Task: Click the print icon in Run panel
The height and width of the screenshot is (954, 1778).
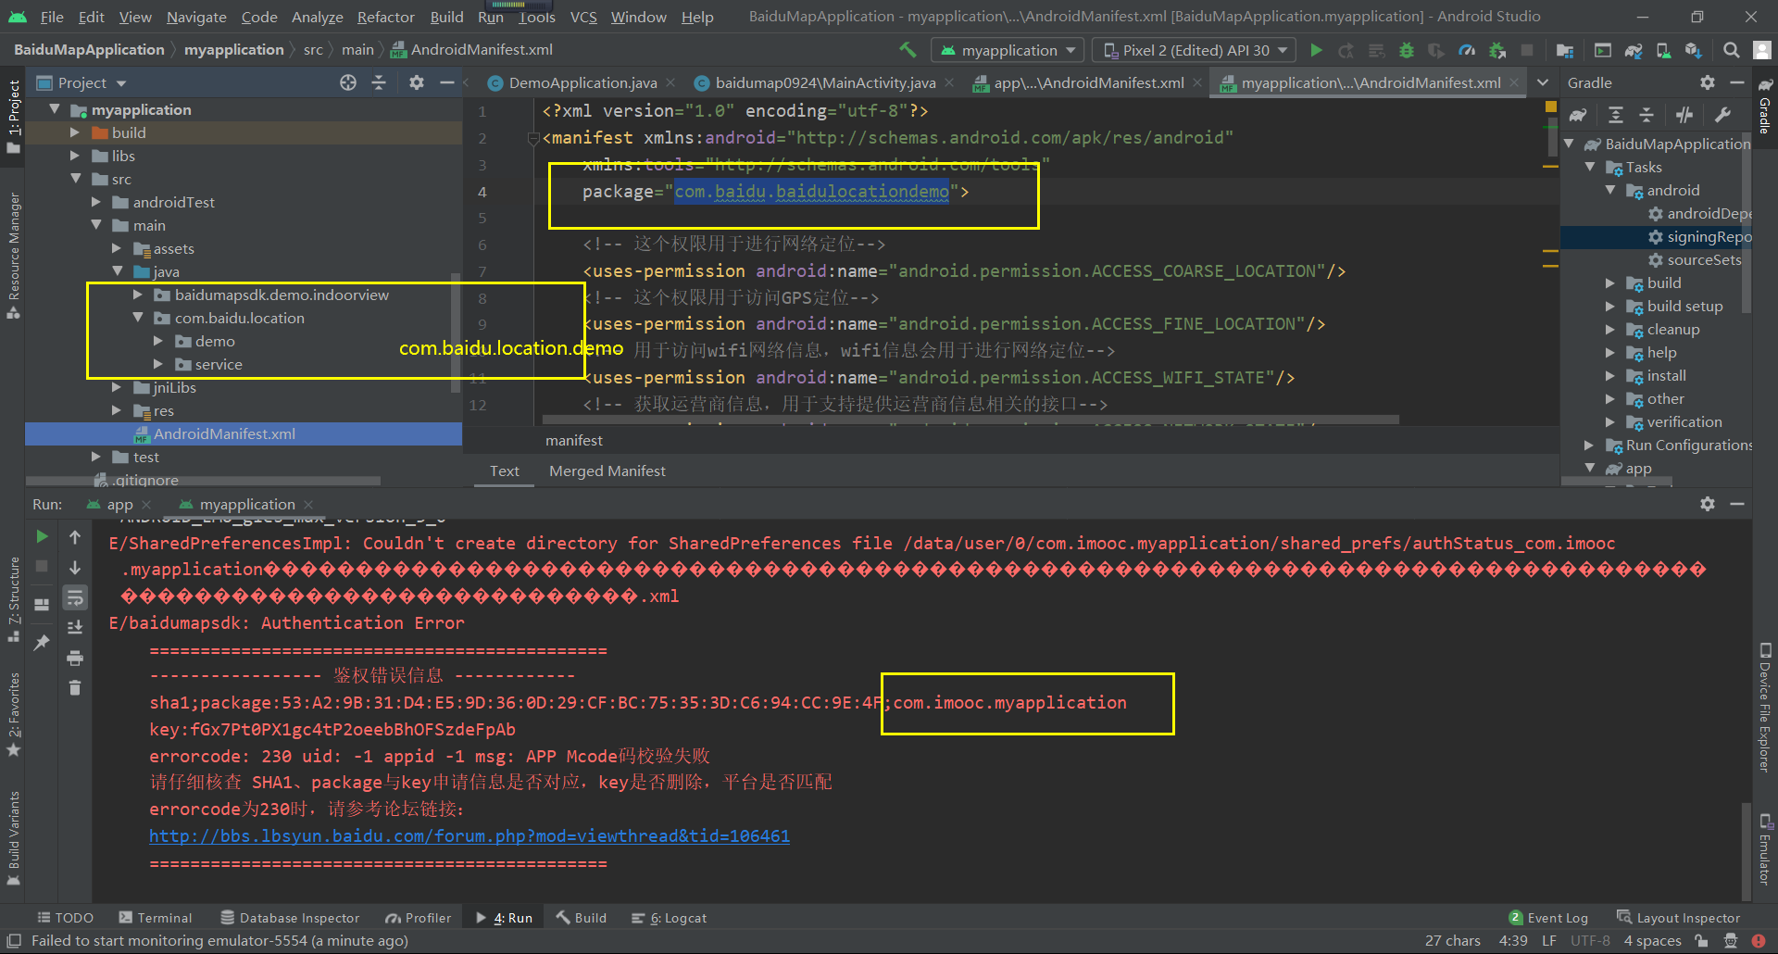Action: (75, 659)
